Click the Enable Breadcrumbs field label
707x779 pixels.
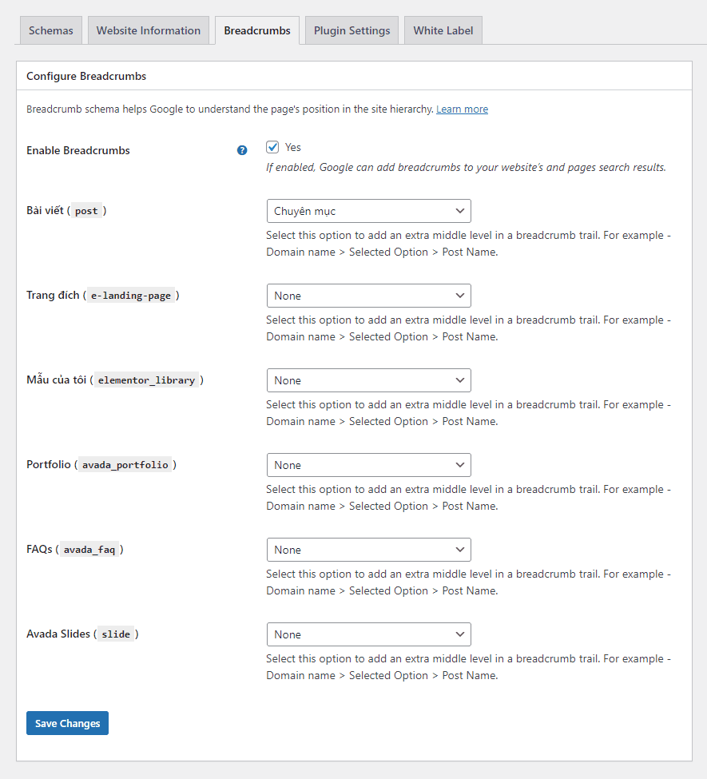[x=78, y=150]
